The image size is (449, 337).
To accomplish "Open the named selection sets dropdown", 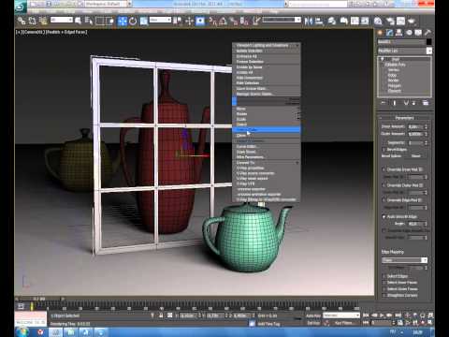I will [x=282, y=20].
